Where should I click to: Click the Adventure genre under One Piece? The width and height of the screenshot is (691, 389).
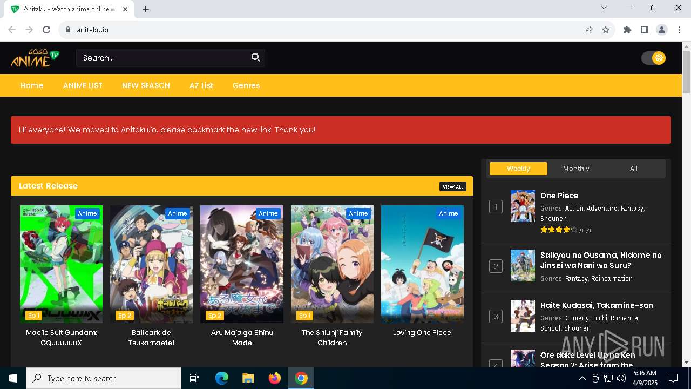coord(601,208)
